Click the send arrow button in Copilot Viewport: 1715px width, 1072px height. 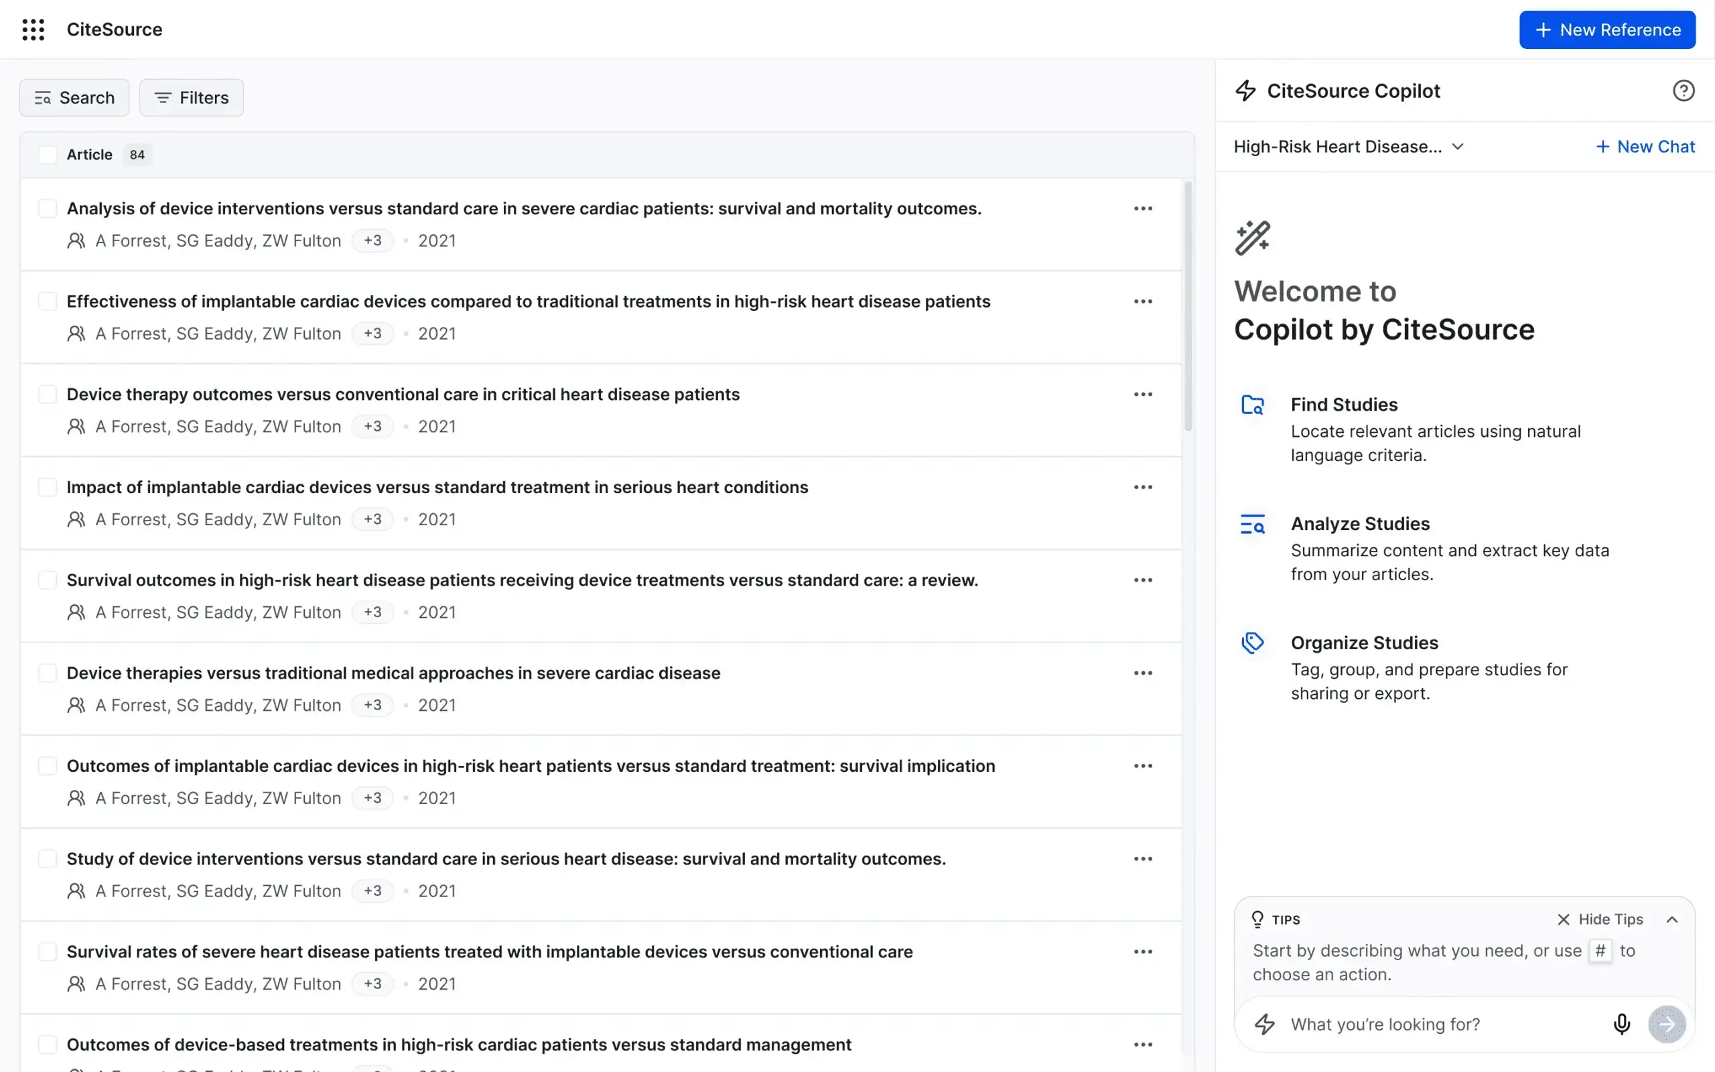click(x=1666, y=1024)
